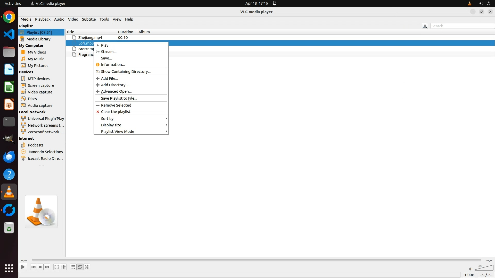
Task: Toggle the playlist view button
Action: point(73,267)
